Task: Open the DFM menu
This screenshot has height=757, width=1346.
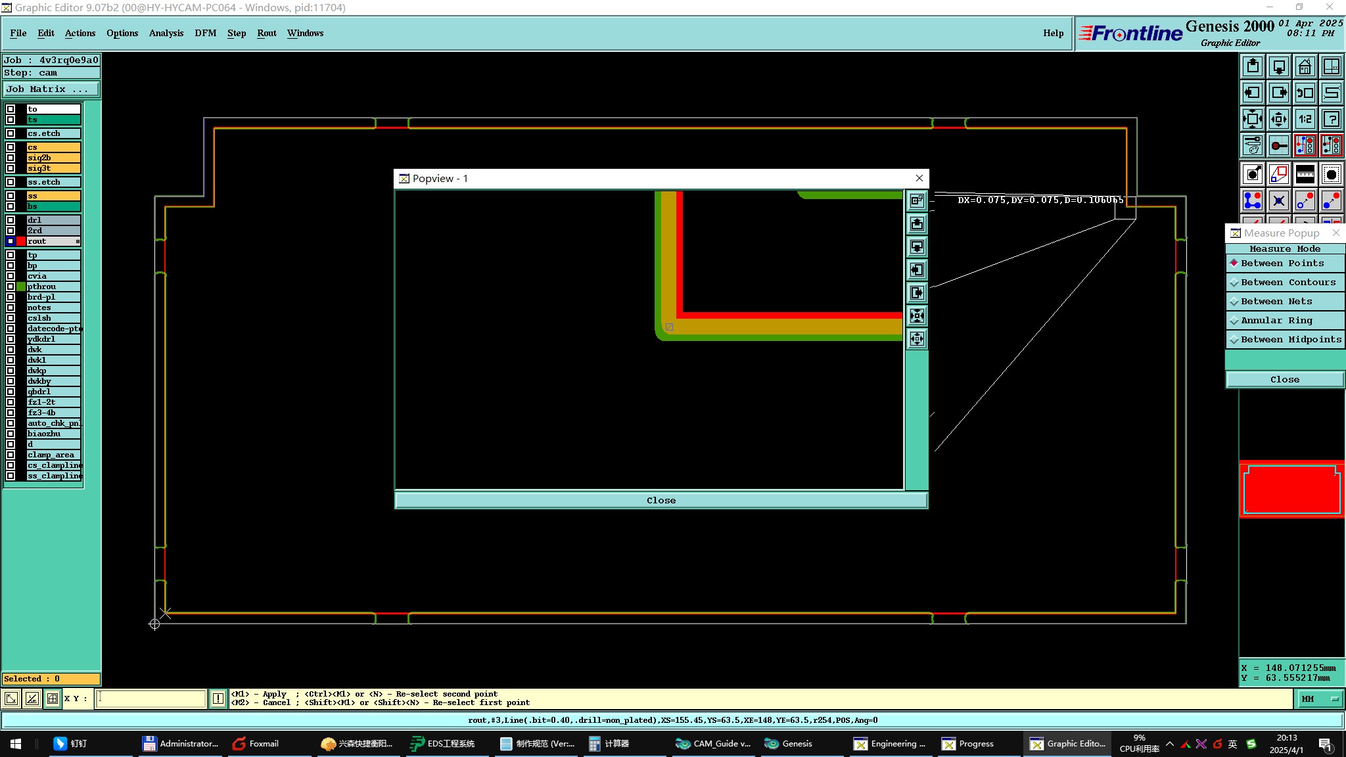Action: (x=205, y=33)
